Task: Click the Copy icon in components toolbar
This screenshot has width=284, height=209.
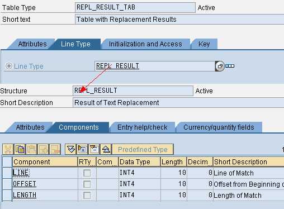Action: (x=20, y=149)
